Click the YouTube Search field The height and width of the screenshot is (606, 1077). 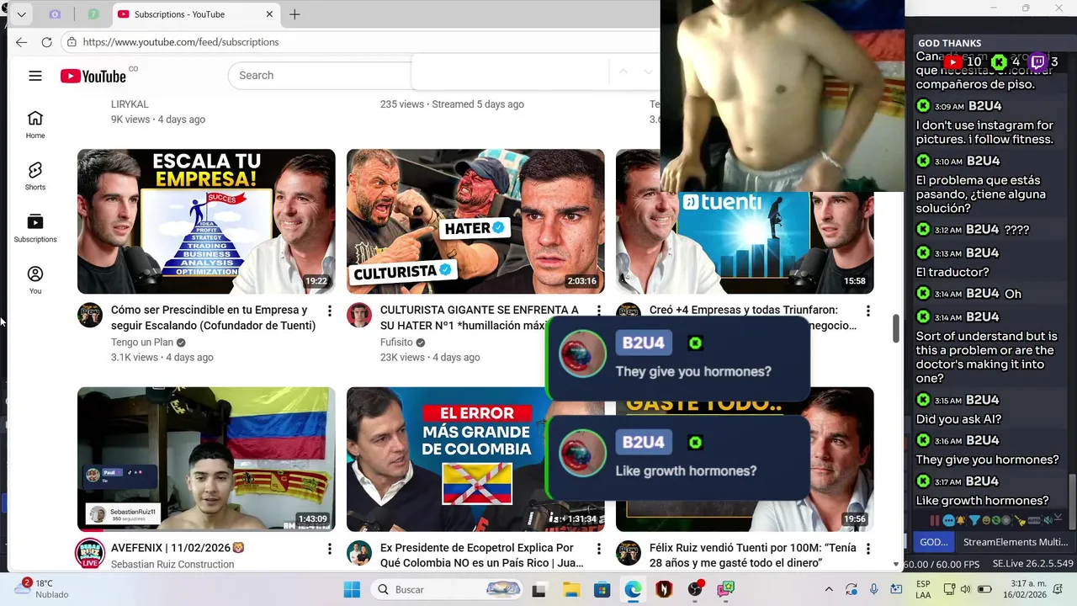coord(318,75)
